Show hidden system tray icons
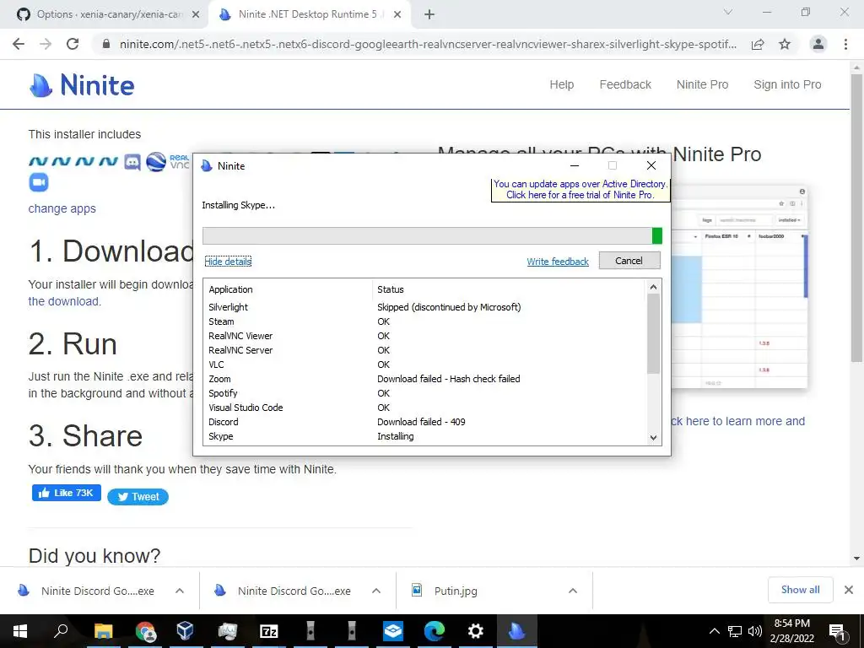The width and height of the screenshot is (864, 648). pos(714,631)
